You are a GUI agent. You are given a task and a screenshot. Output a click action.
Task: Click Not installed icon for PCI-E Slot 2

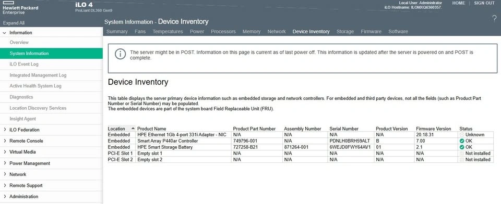tap(462, 160)
